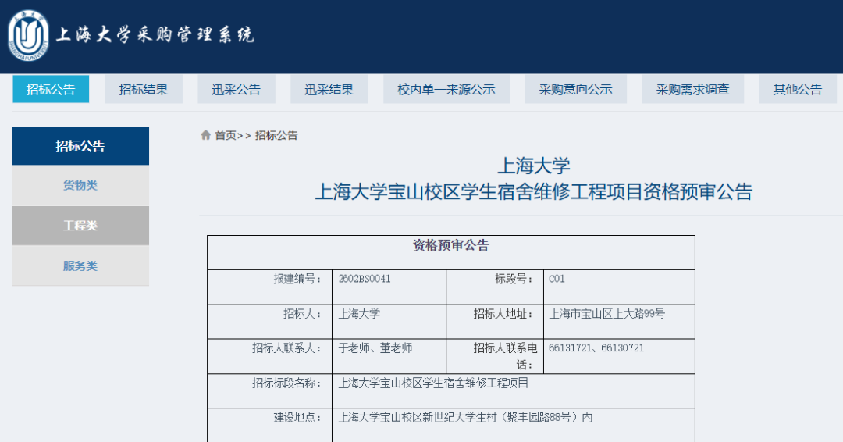Click the 招标人联系电话 label
This screenshot has height=442, width=843.
pyautogui.click(x=505, y=356)
